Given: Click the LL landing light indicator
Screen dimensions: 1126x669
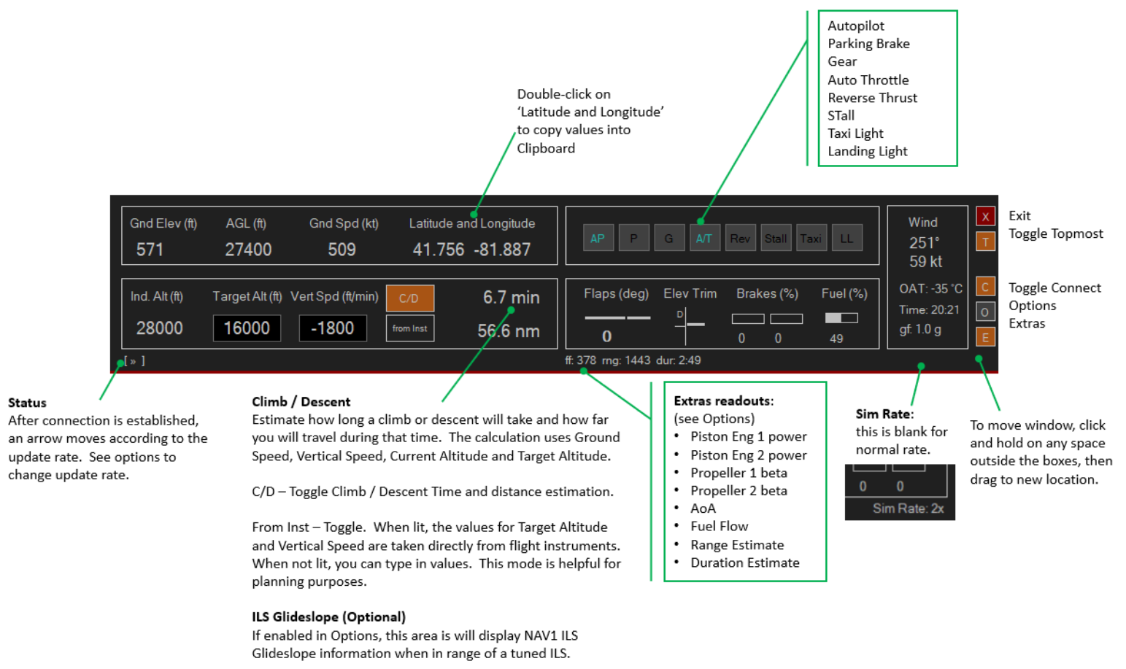Looking at the screenshot, I should pyautogui.click(x=847, y=238).
